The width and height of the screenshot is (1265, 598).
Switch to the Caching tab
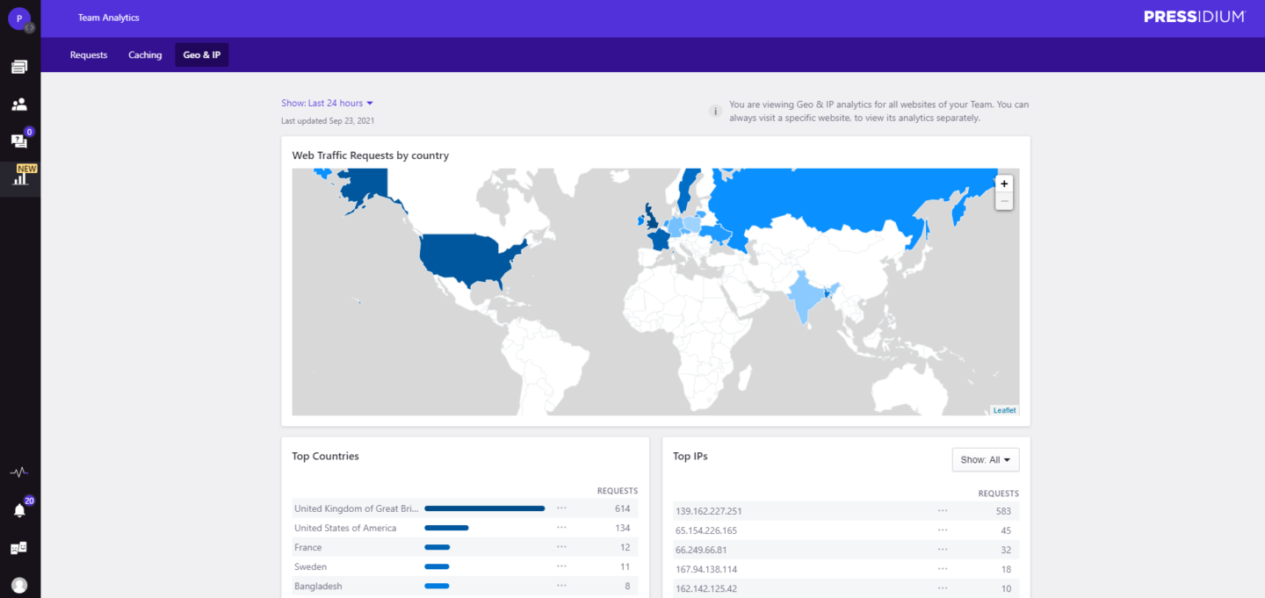pos(145,54)
